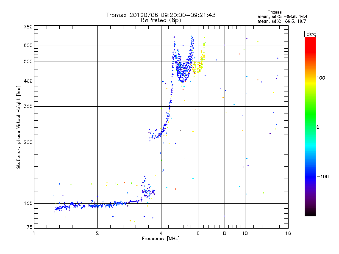The width and height of the screenshot is (339, 254).
Task: Click the x-axis tick label '16'
Action: [x=288, y=233]
